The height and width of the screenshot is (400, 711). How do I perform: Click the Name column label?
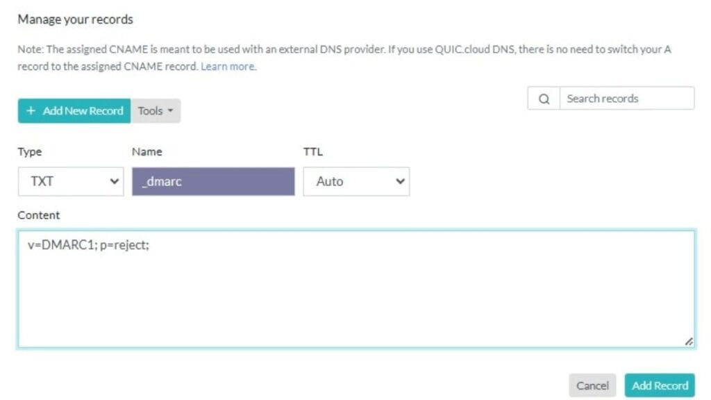click(144, 151)
